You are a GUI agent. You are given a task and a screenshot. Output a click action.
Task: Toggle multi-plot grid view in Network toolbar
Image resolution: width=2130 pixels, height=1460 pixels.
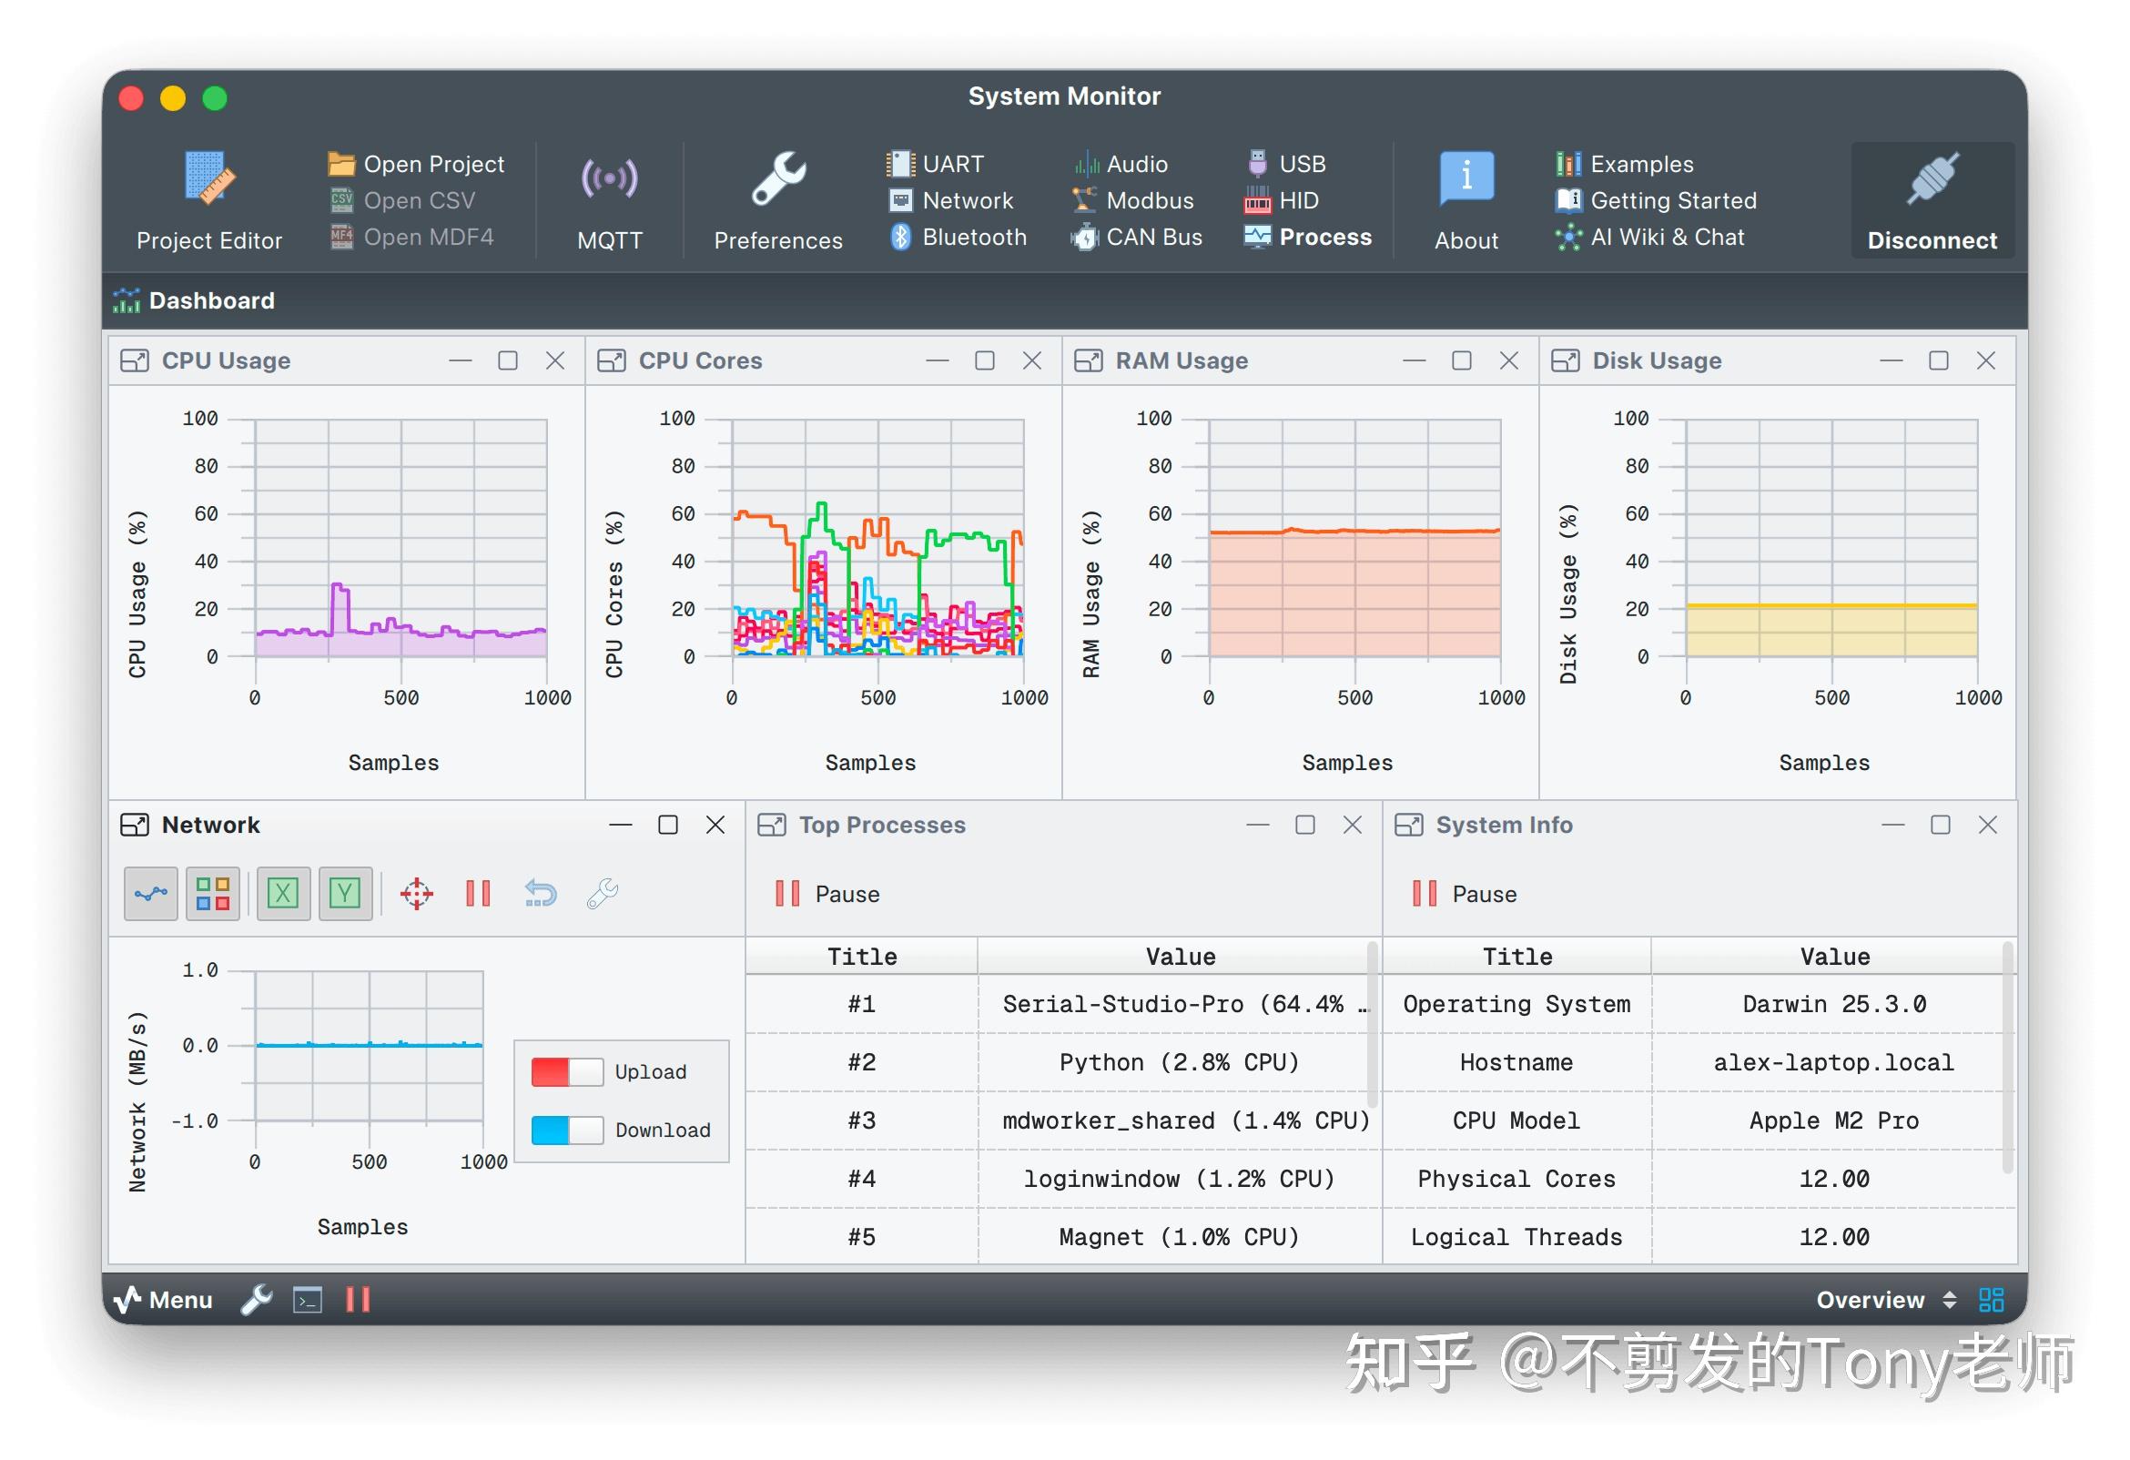(213, 894)
